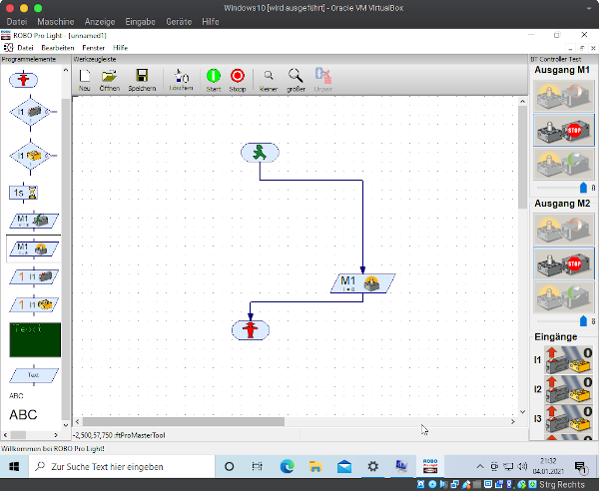This screenshot has height=491, width=599.
Task: Open the ROBO Pro Datei menu
Action: point(25,48)
